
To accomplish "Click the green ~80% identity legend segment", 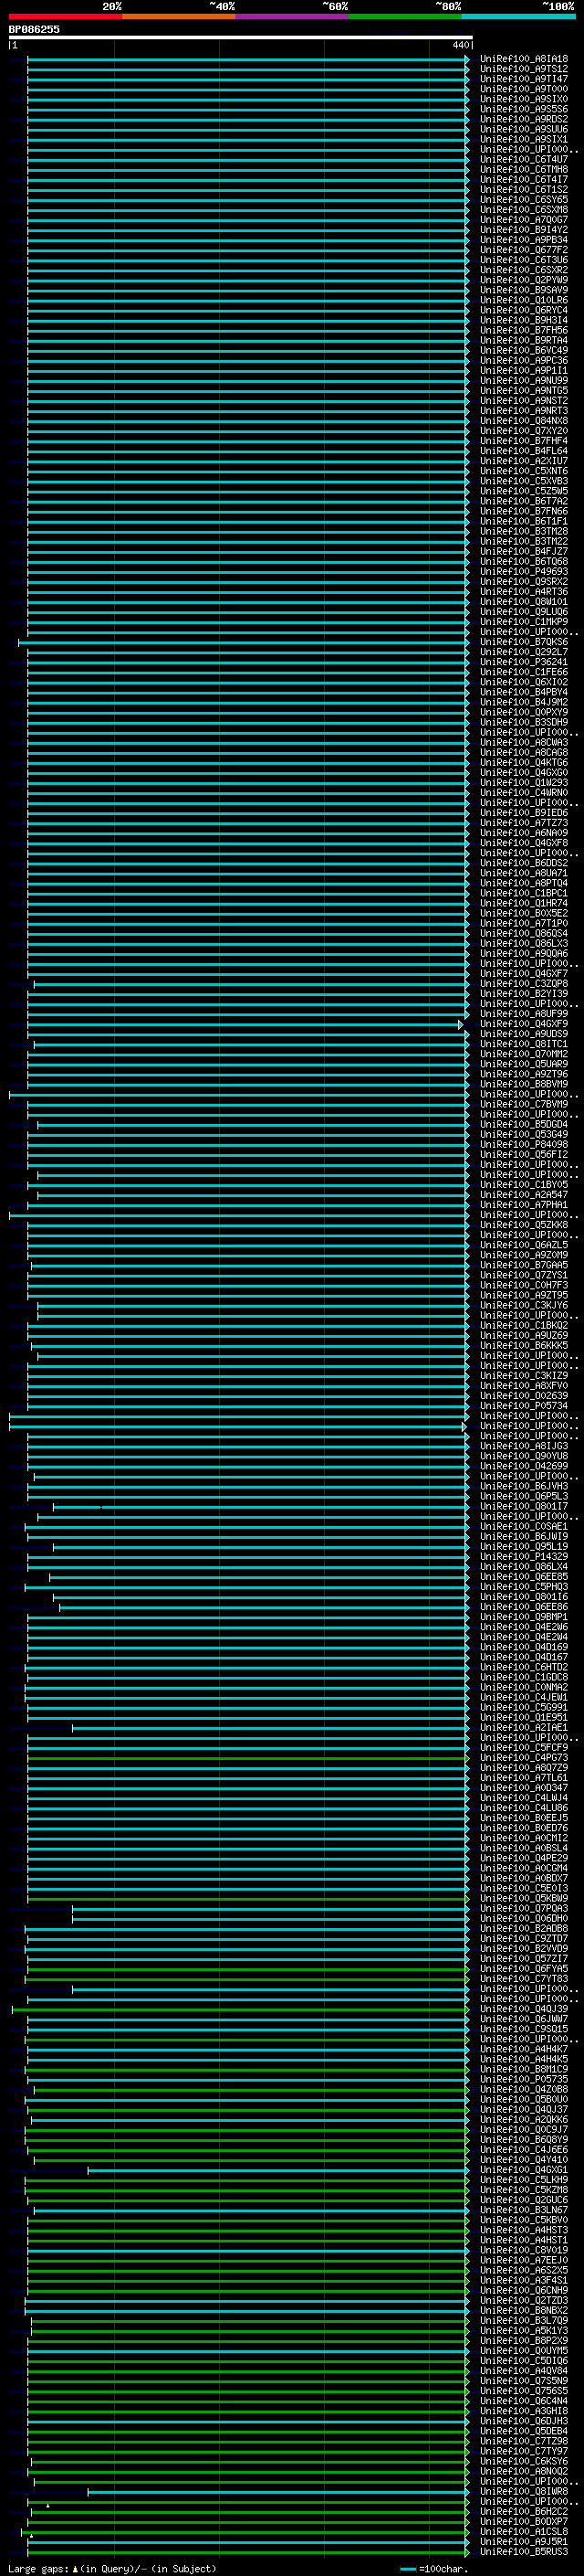I will [405, 16].
